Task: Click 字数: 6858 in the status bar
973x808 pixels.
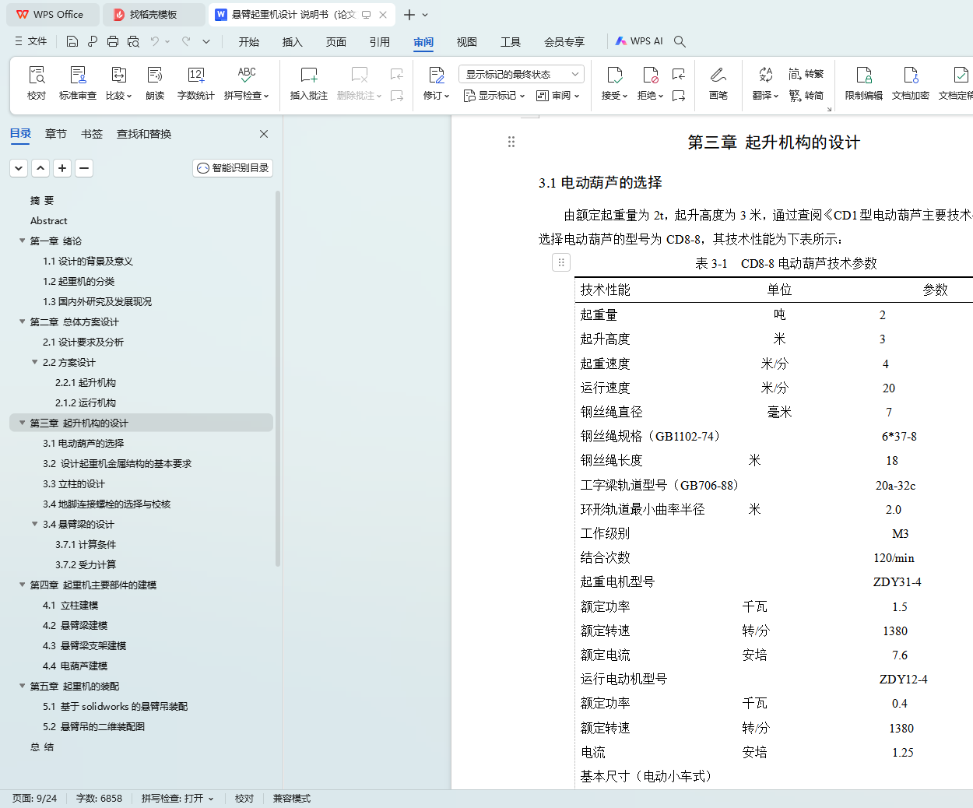Action: (x=99, y=799)
